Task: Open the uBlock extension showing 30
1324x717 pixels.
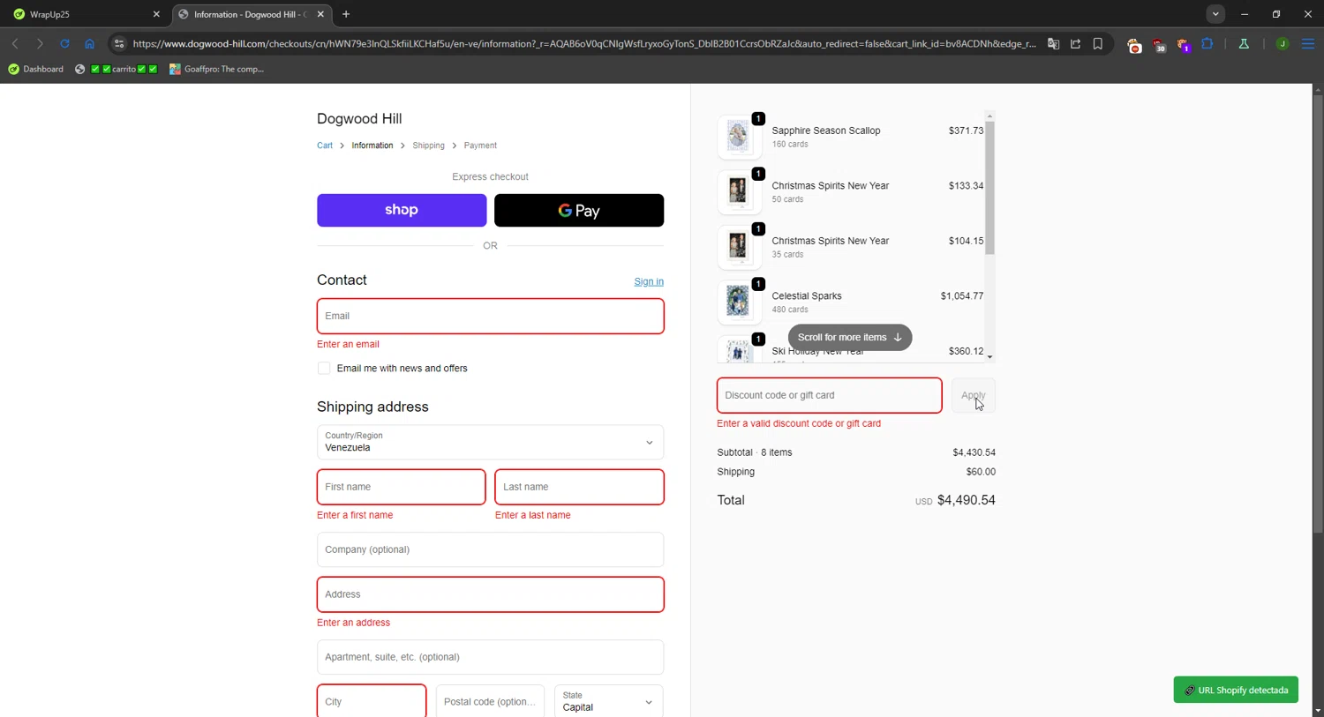Action: click(x=1159, y=44)
